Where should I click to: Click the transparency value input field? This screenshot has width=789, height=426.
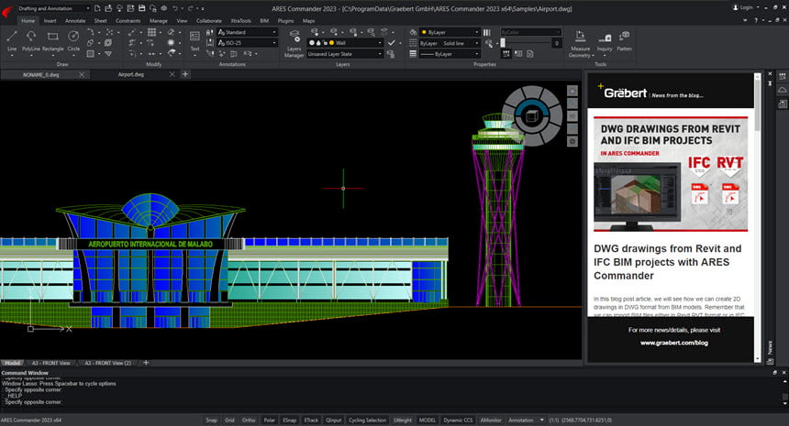pyautogui.click(x=557, y=43)
